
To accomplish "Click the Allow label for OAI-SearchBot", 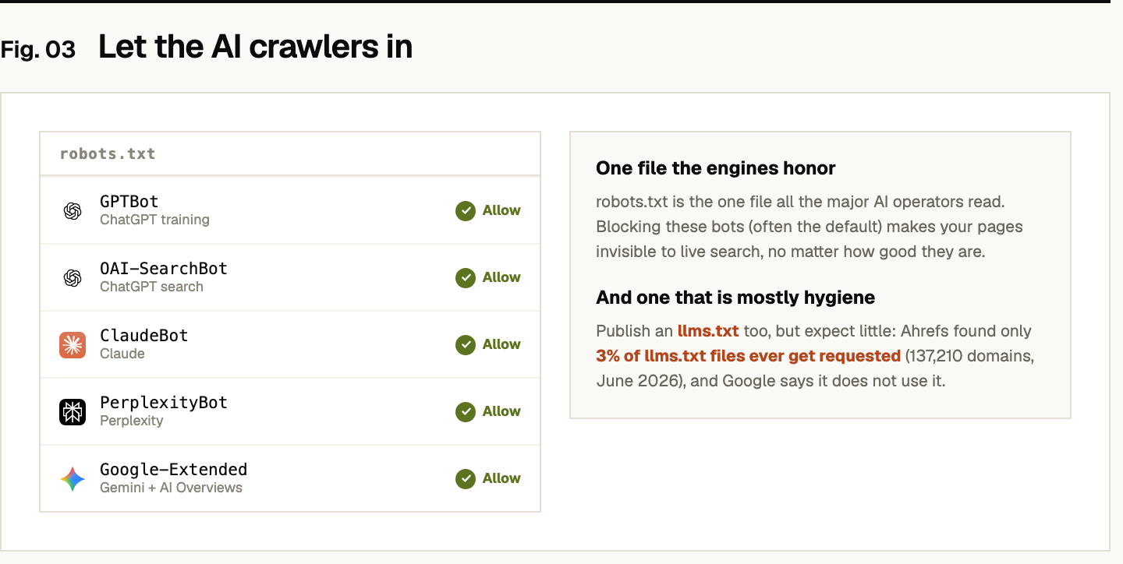I will (501, 277).
